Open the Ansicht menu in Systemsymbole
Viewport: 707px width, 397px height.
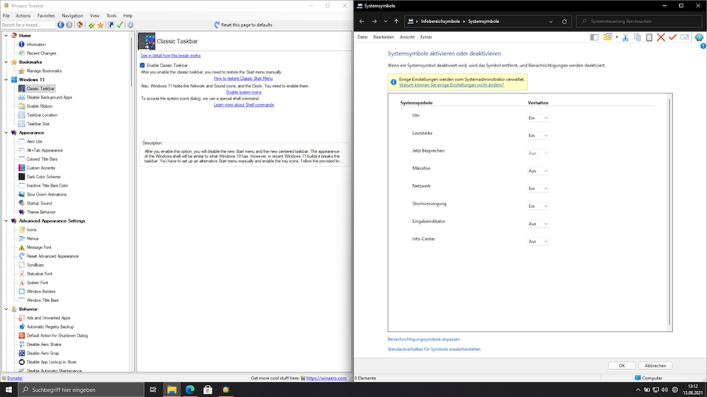407,37
